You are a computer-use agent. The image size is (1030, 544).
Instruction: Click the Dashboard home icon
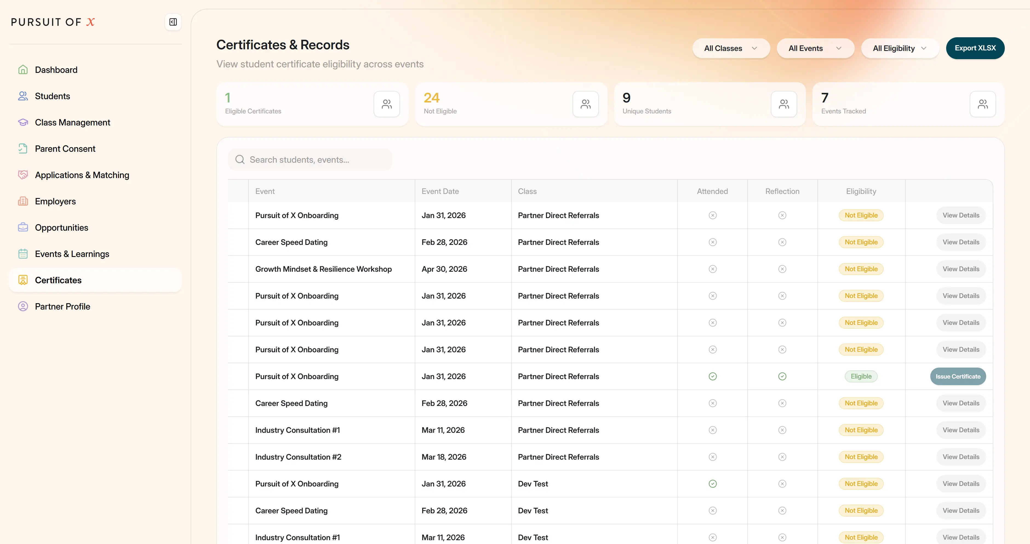(x=23, y=70)
